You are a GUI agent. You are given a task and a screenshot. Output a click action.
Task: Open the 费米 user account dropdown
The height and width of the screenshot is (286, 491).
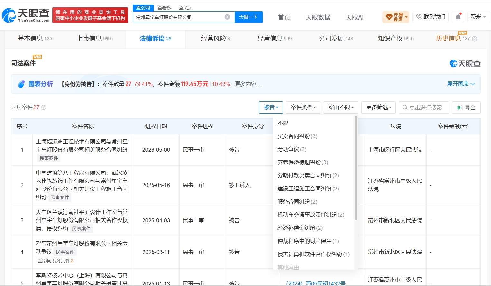click(x=478, y=17)
